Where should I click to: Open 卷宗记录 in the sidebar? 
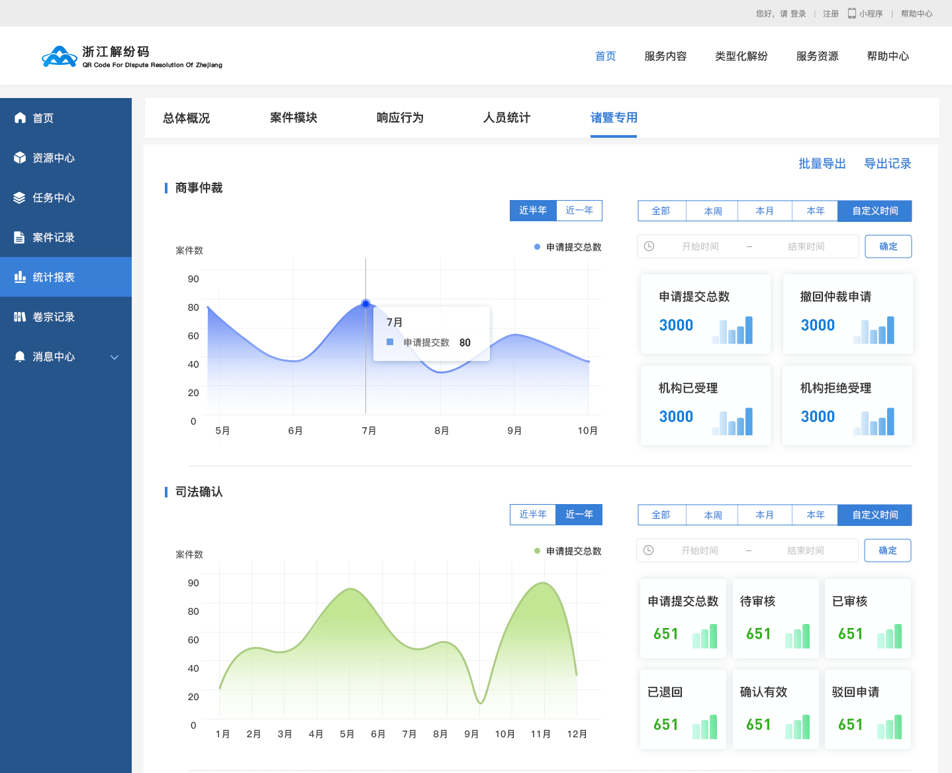pos(66,317)
